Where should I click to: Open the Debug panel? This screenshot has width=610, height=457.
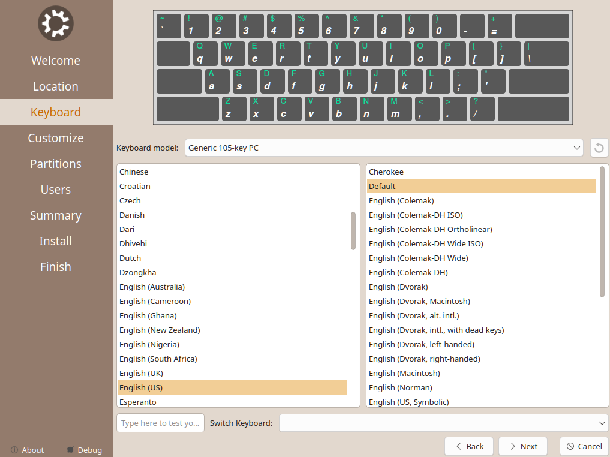[x=84, y=450]
